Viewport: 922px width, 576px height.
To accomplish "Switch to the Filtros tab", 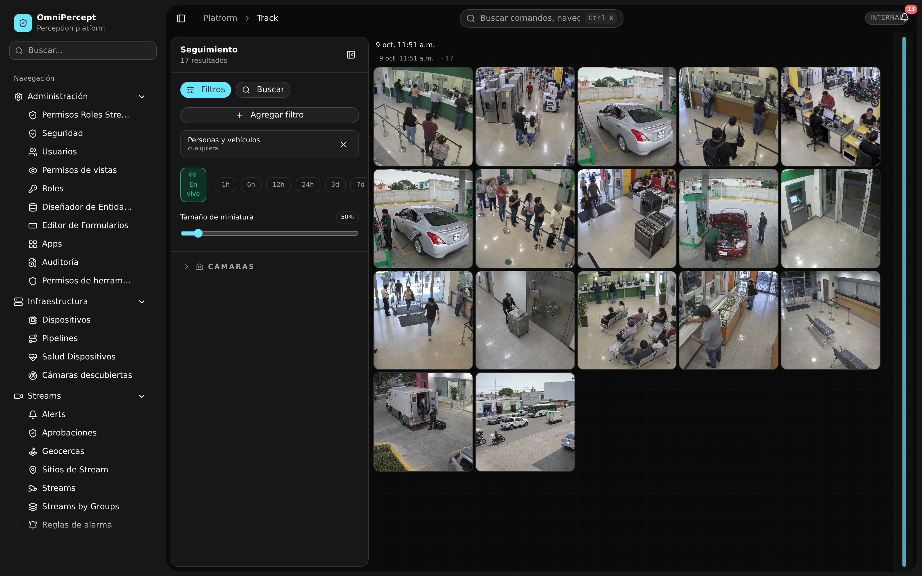I will [206, 90].
